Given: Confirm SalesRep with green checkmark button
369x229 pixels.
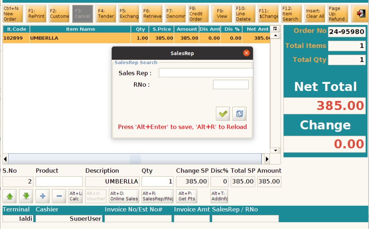Looking at the screenshot, I should (223, 114).
